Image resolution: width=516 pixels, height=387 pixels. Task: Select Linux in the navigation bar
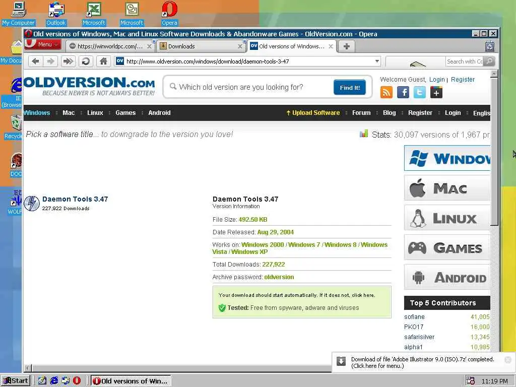point(95,113)
